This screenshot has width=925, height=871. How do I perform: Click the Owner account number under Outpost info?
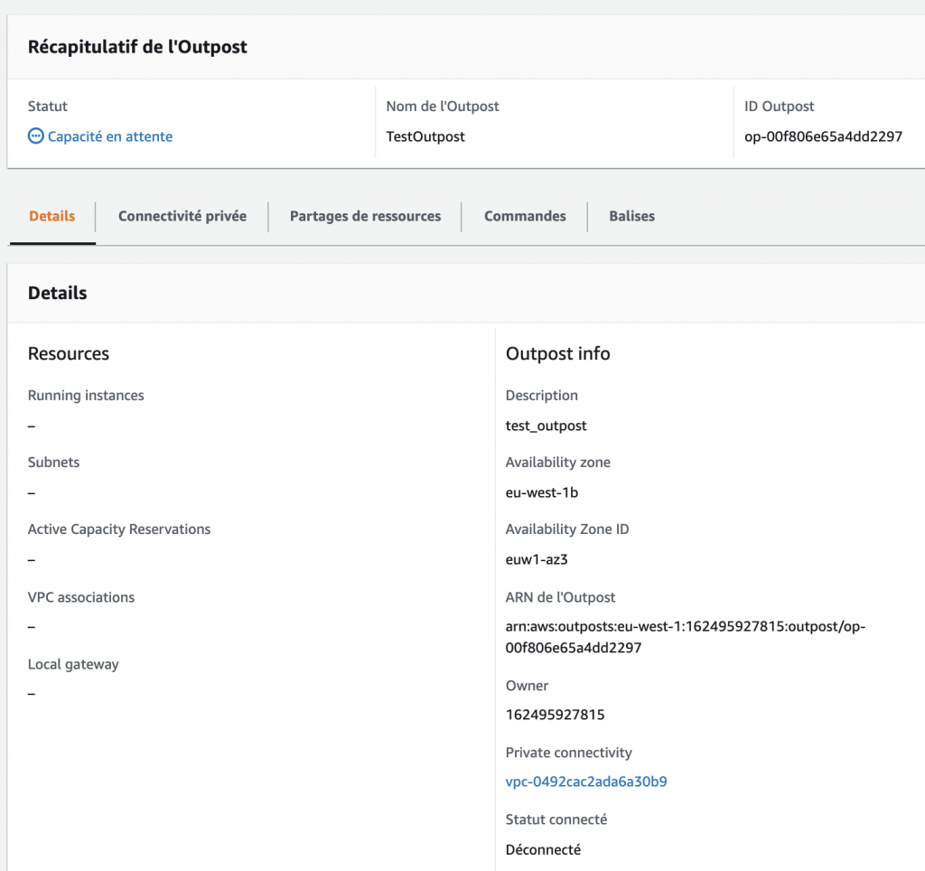pyautogui.click(x=555, y=715)
